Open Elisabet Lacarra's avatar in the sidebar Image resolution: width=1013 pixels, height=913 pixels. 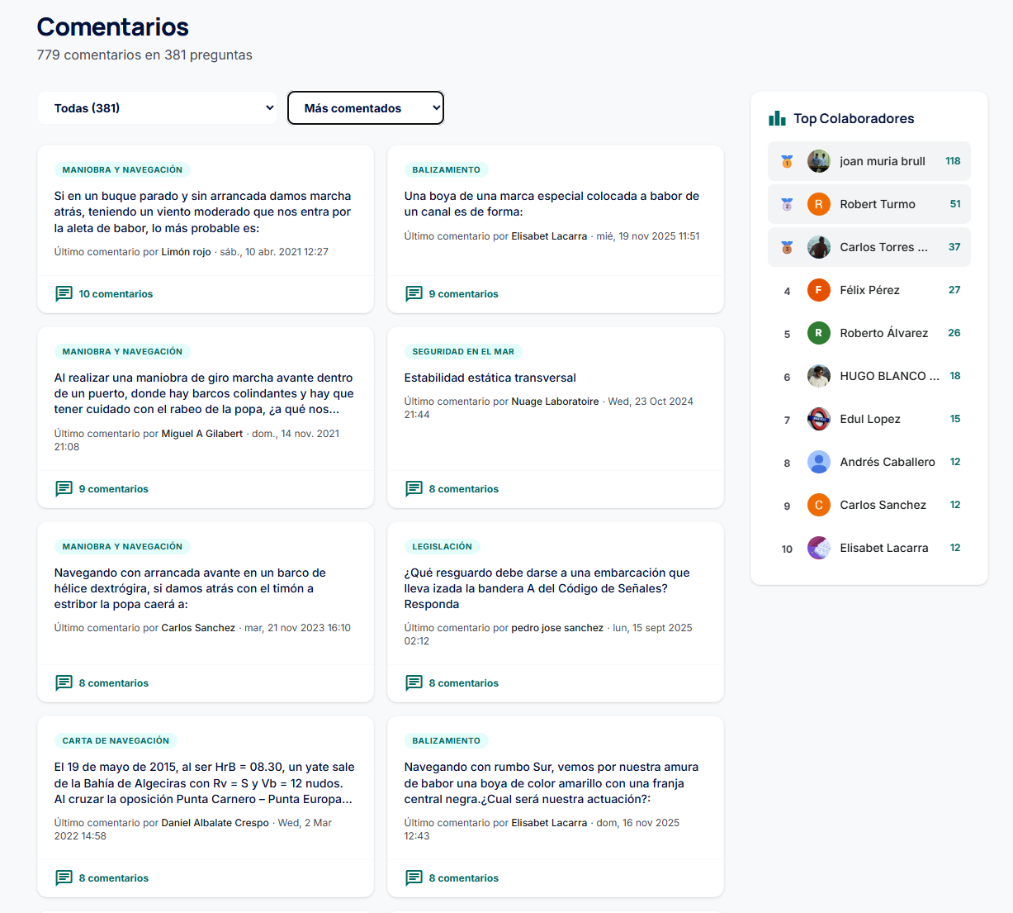[818, 548]
